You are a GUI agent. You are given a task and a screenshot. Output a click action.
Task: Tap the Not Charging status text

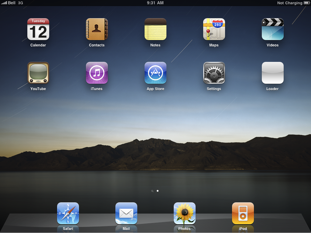(x=290, y=3)
